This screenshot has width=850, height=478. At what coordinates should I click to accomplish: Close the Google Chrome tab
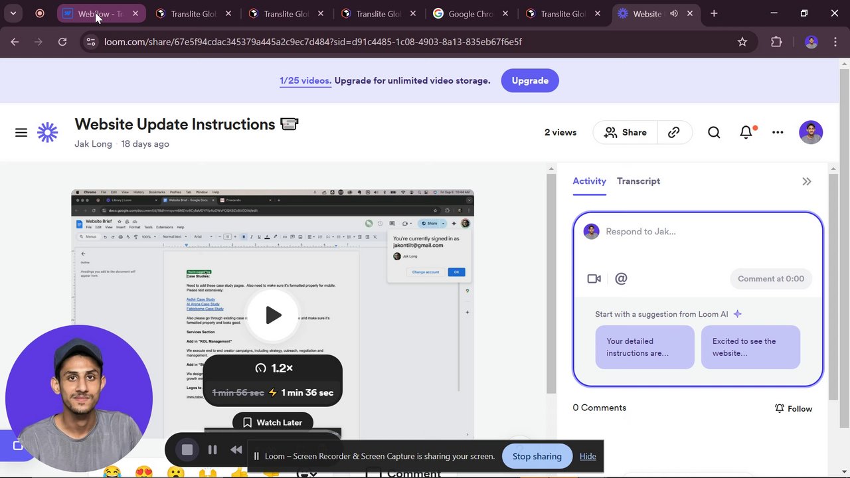click(x=504, y=13)
